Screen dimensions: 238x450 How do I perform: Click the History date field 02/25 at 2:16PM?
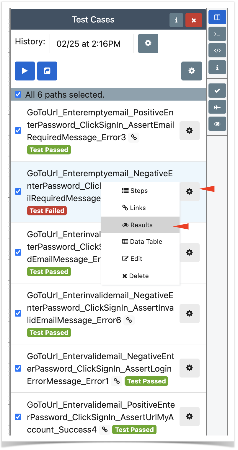pos(92,44)
